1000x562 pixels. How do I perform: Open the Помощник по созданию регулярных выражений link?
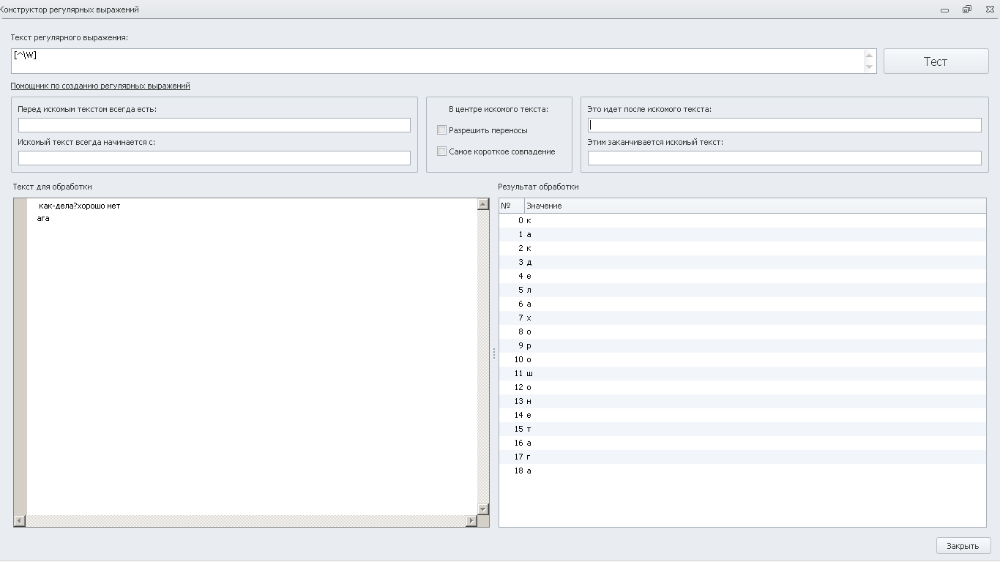click(100, 86)
